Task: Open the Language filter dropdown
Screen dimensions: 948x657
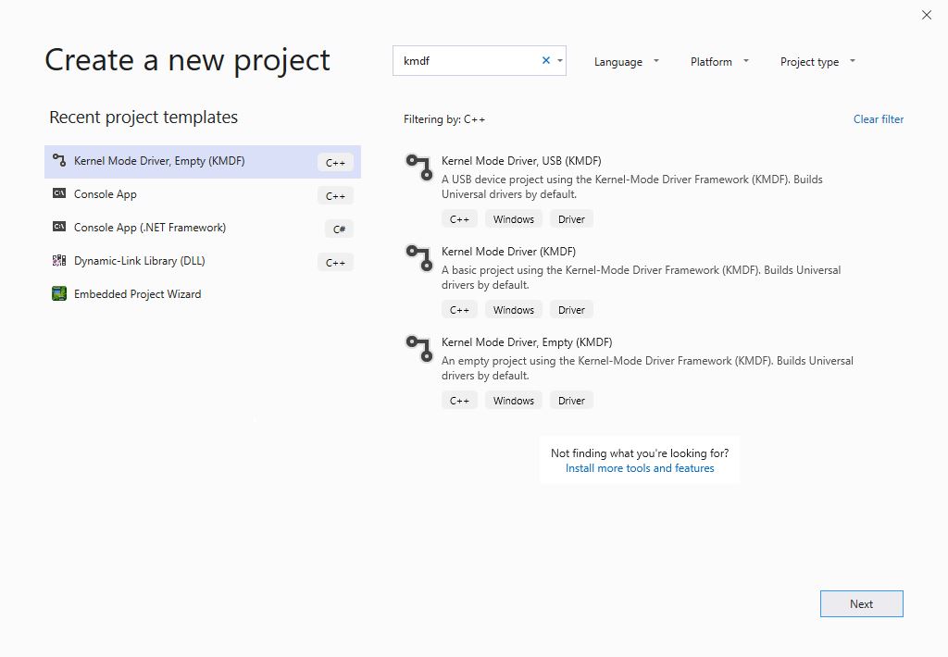Action: pyautogui.click(x=627, y=62)
